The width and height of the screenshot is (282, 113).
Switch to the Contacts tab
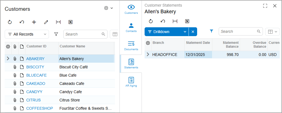pos(131,28)
